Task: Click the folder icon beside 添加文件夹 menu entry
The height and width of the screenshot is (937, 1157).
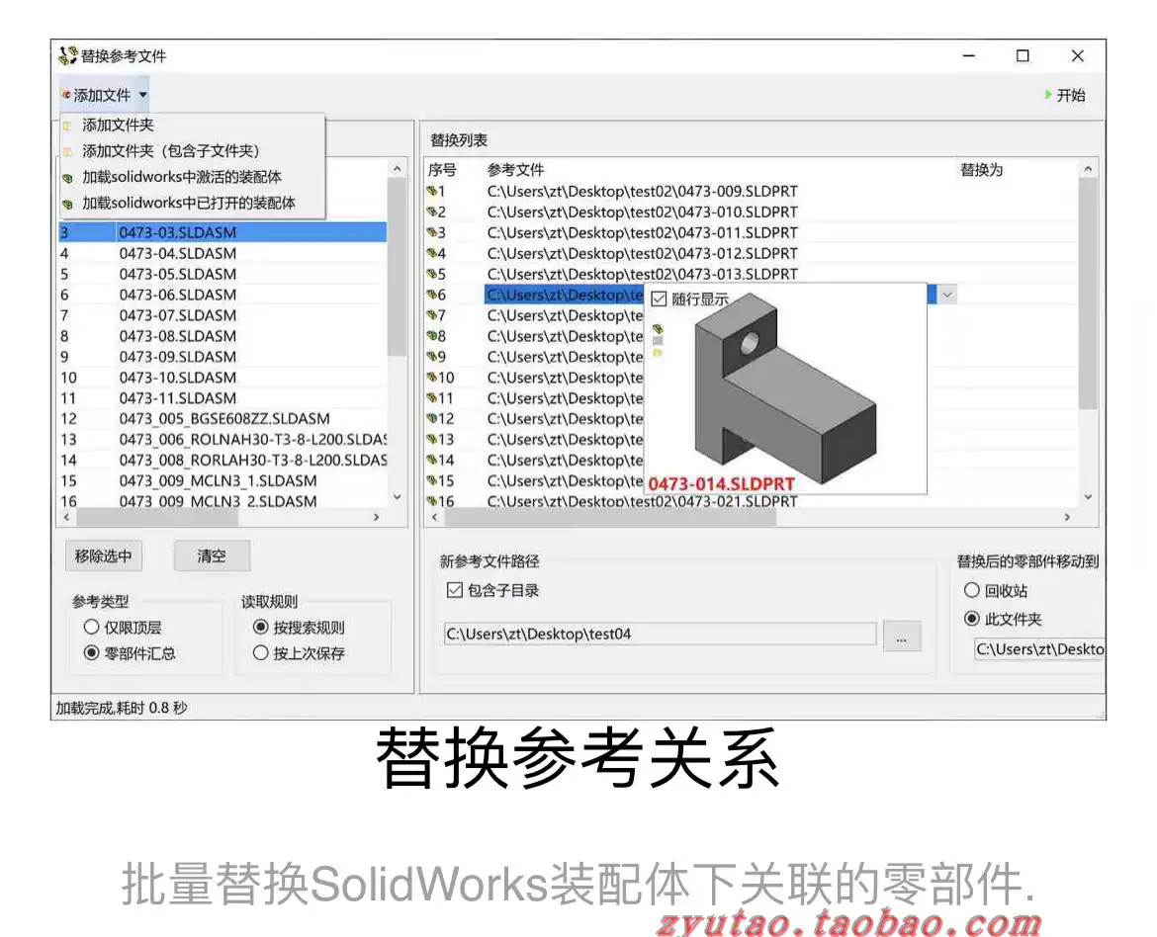Action: coord(67,125)
